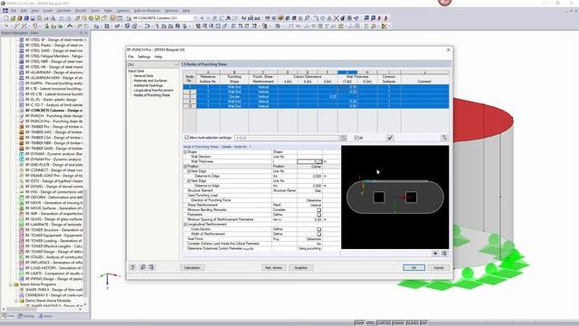Open the Calculate menu in main window

(x=63, y=11)
